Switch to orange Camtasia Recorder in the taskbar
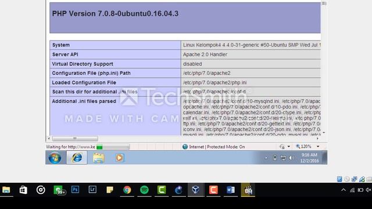This screenshot has width=372, height=209. pyautogui.click(x=213, y=190)
